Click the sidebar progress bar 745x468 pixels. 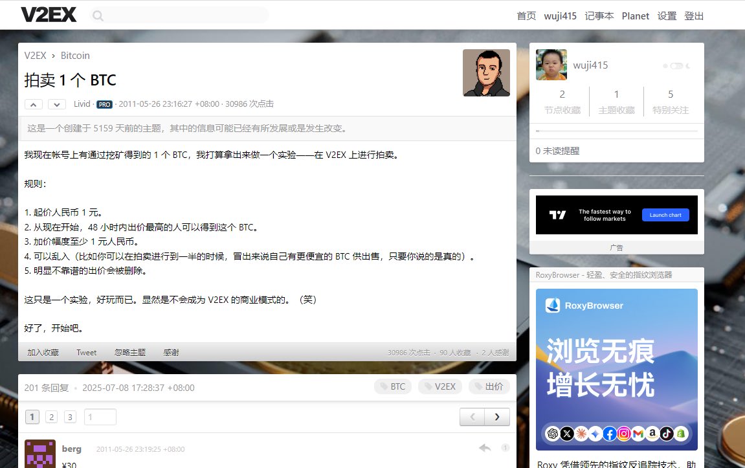pyautogui.click(x=617, y=131)
